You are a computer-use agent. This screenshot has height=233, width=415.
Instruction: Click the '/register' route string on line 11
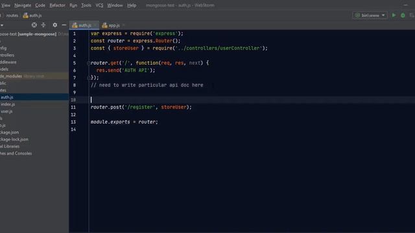pyautogui.click(x=140, y=107)
